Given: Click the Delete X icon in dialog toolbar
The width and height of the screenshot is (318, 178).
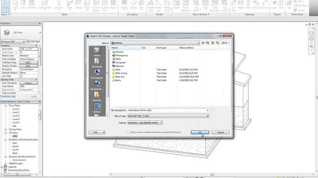Looking at the screenshot, I should pos(213,43).
